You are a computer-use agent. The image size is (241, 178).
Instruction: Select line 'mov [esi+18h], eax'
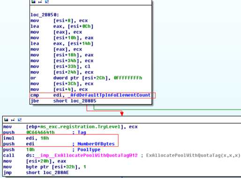click(62, 55)
